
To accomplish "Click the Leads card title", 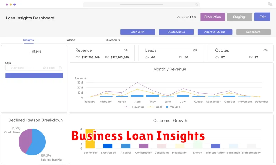I will [x=151, y=50].
